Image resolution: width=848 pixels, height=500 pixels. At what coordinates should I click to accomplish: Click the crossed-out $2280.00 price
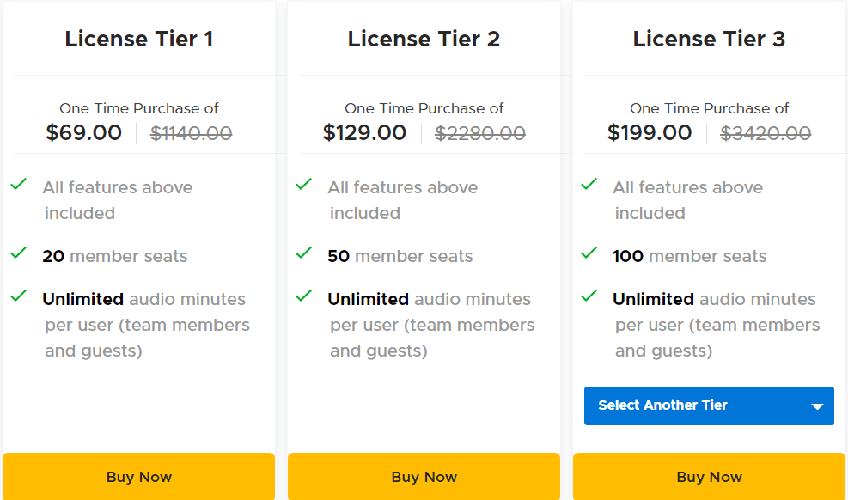479,133
